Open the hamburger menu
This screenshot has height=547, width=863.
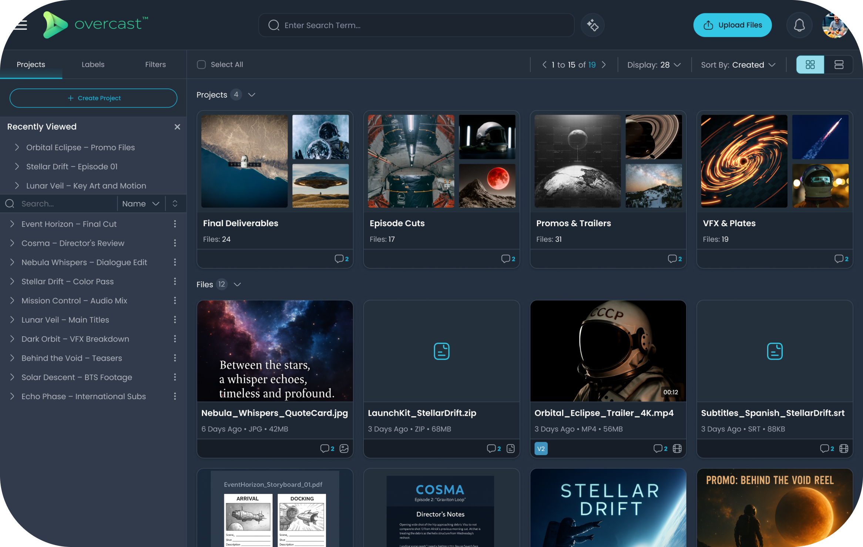(x=21, y=25)
